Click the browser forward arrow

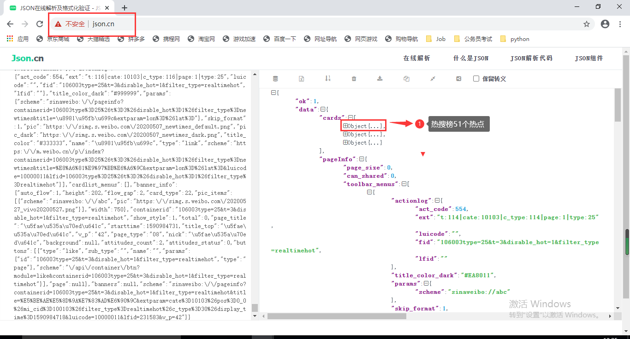point(25,24)
